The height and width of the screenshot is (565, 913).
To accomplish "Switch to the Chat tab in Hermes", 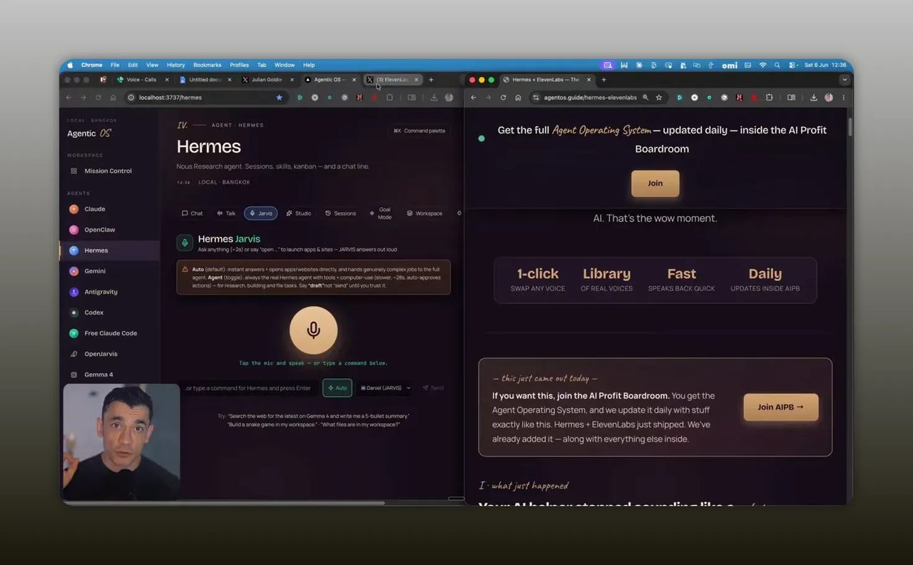I will point(193,213).
